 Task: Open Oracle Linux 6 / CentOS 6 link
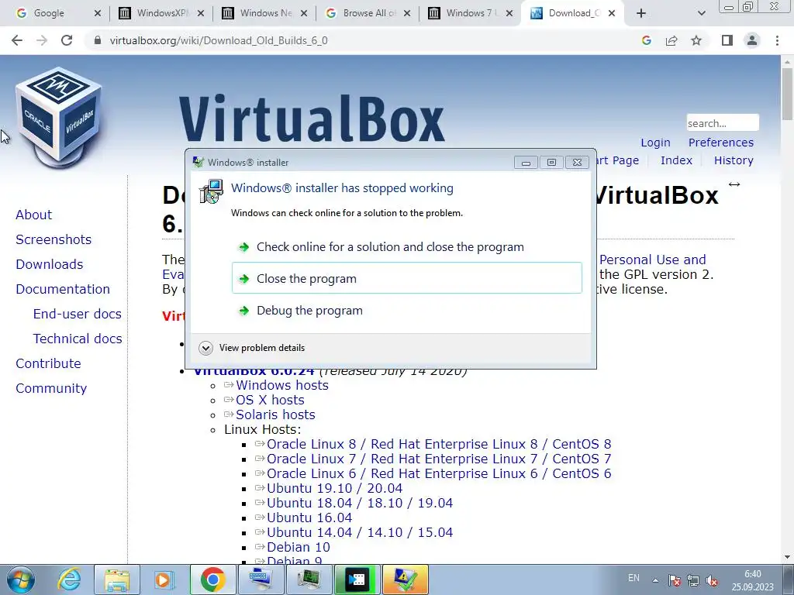point(439,473)
